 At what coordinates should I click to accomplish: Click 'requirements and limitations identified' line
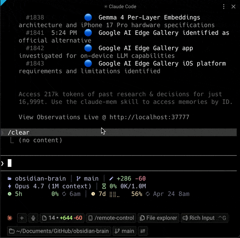89,71
